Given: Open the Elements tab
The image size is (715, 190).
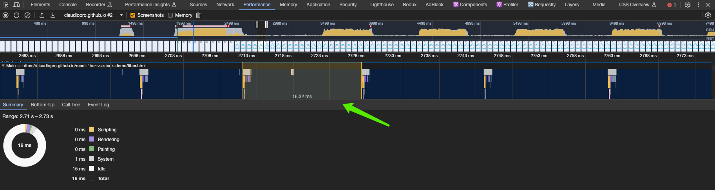Looking at the screenshot, I should pyautogui.click(x=40, y=5).
